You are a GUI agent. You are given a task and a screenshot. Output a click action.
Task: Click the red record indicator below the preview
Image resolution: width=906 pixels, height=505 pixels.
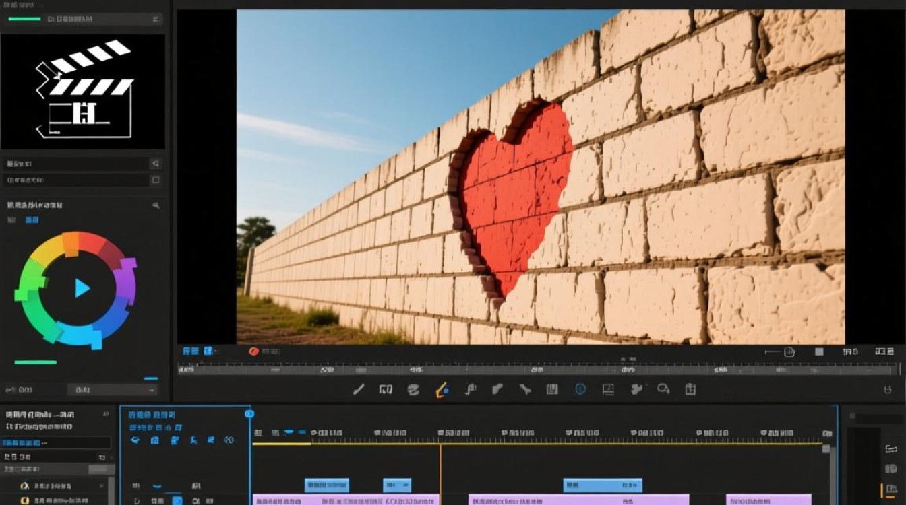[253, 351]
